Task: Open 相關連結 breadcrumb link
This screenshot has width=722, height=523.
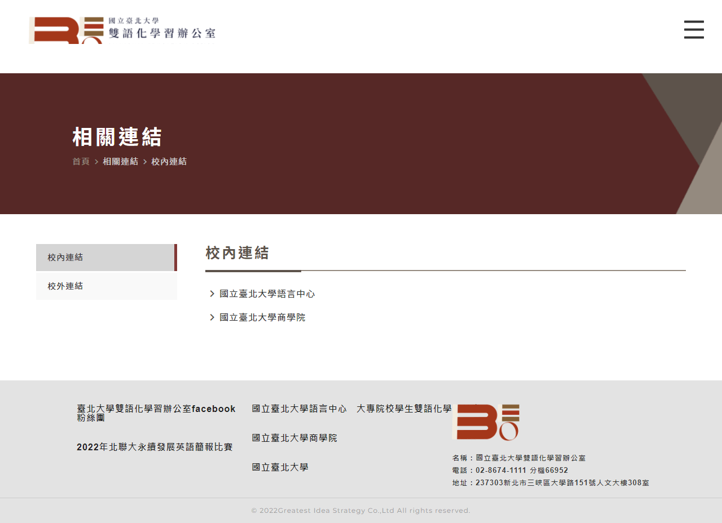Action: [x=120, y=162]
